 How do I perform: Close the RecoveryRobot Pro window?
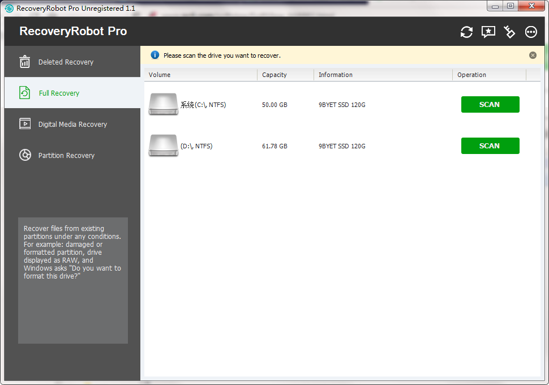tap(531, 6)
